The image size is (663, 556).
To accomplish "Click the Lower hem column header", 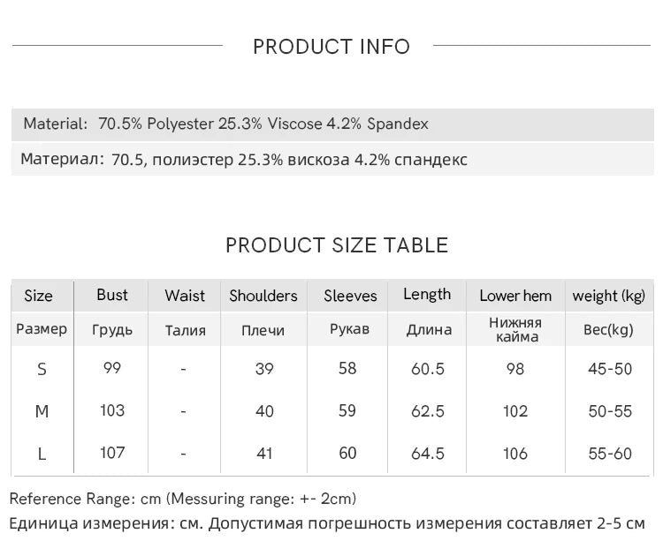I will click(515, 296).
